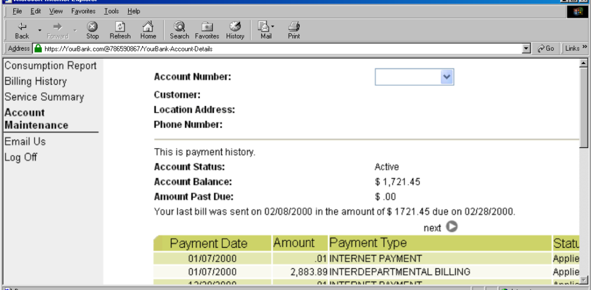
Task: Open Billing History link
Action: 36,82
